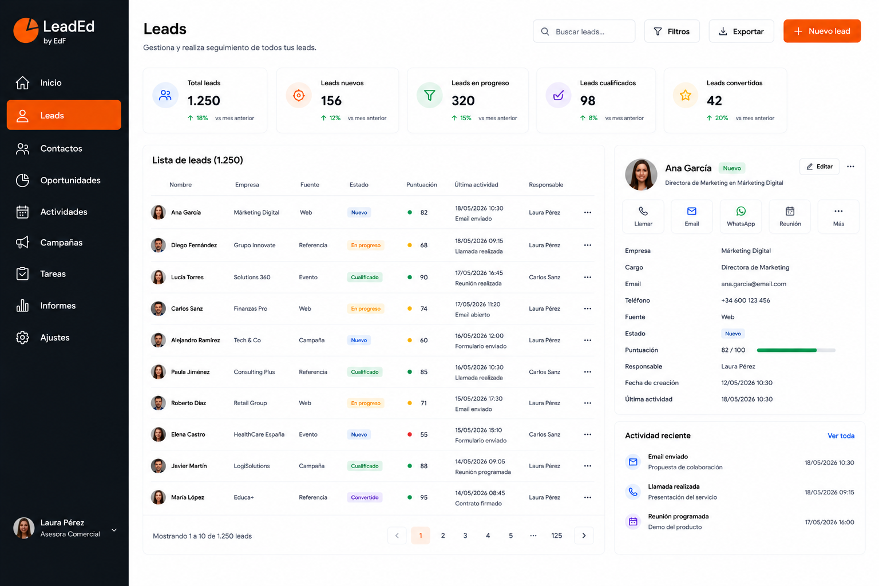The height and width of the screenshot is (586, 879).
Task: Click Convertido status badge for María López
Action: 365,497
